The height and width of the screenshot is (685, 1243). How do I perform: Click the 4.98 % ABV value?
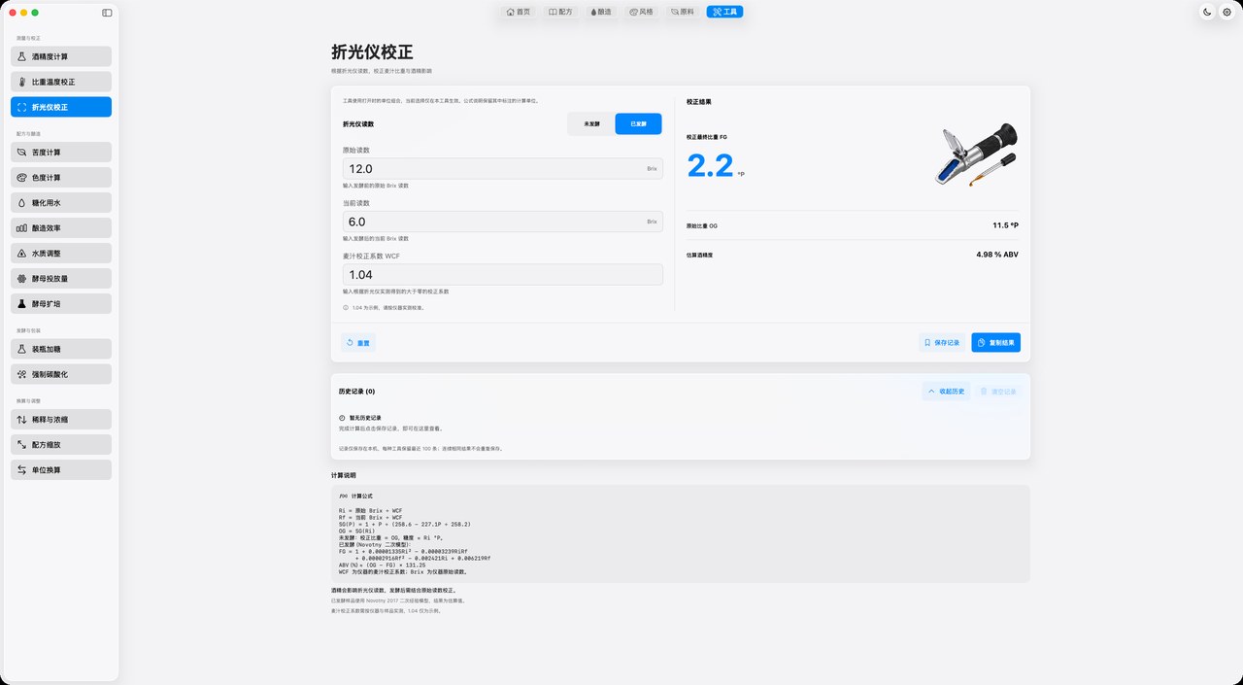(x=997, y=255)
